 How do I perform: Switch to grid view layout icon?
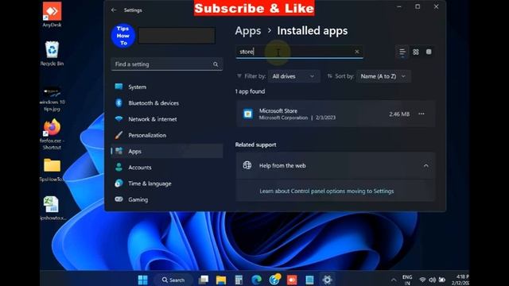pyautogui.click(x=415, y=52)
